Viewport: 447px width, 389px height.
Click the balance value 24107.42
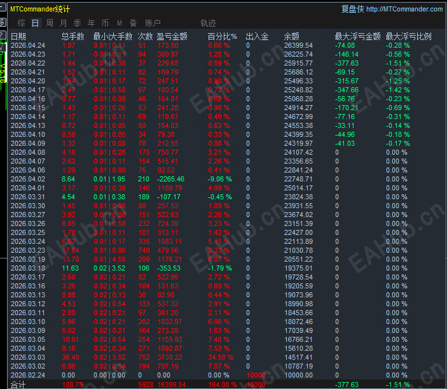tap(298, 152)
